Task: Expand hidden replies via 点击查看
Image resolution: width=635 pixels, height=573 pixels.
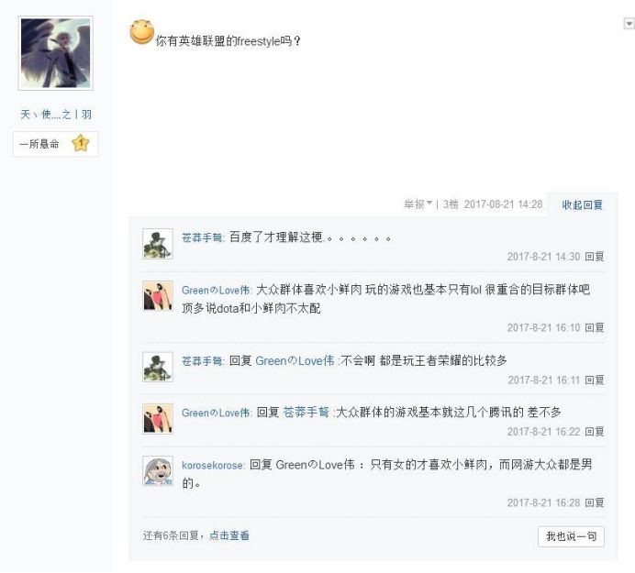Action: click(229, 535)
